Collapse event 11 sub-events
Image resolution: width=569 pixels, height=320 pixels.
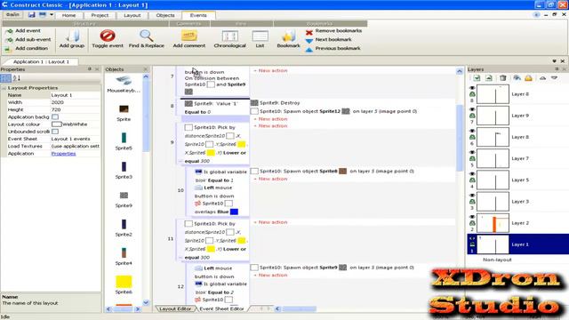pyautogui.click(x=180, y=257)
